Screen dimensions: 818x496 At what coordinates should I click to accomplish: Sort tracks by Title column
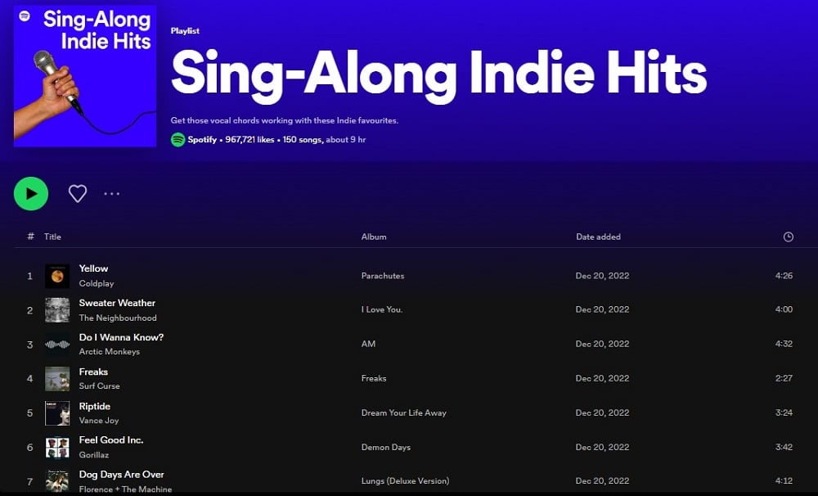point(52,237)
